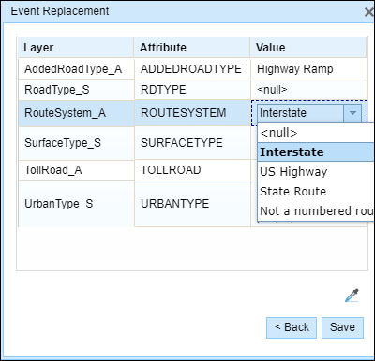Sort by the Layer column header
Screen dimensions: 375x361
point(76,48)
